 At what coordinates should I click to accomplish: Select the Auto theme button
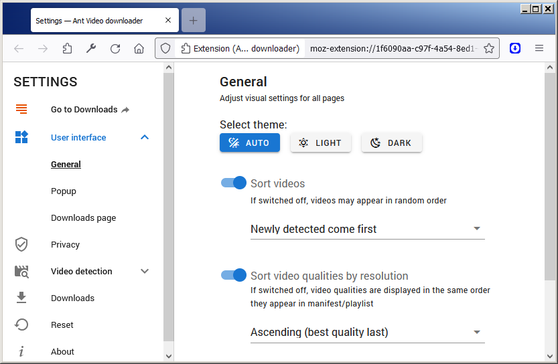[249, 143]
